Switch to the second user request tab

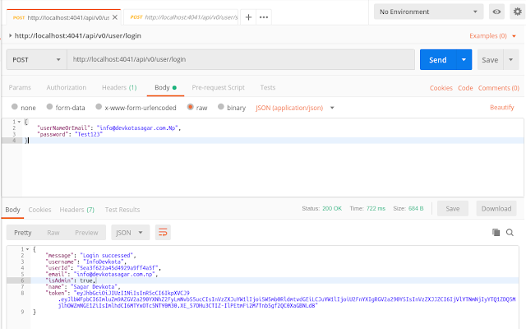(x=181, y=17)
